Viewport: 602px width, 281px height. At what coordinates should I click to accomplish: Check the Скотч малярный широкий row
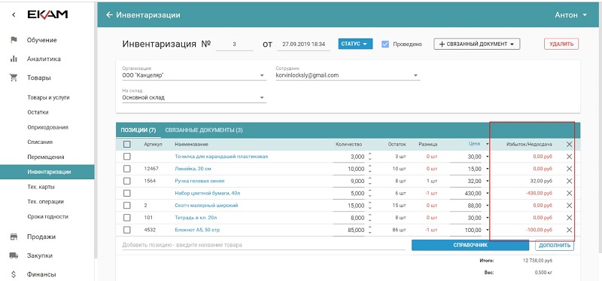pyautogui.click(x=126, y=206)
